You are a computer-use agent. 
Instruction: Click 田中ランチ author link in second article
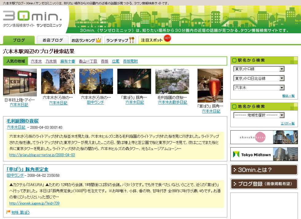pyautogui.click(x=15, y=175)
